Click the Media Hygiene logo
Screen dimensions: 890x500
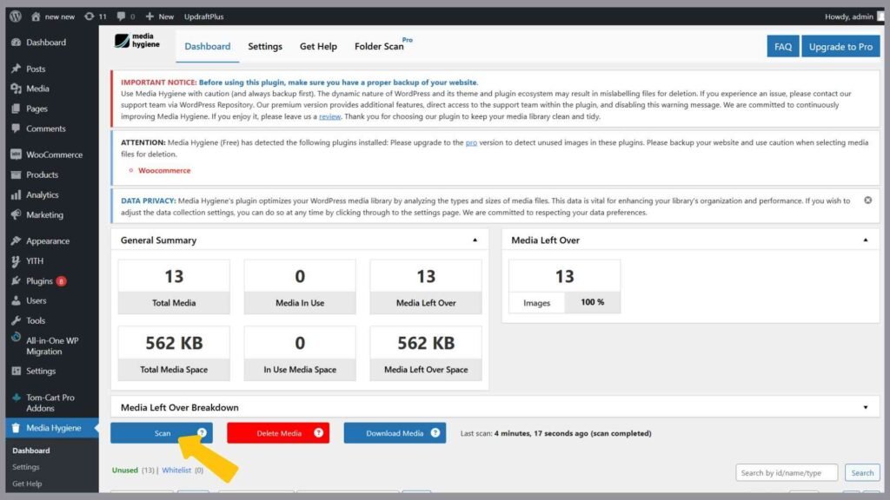click(x=136, y=41)
